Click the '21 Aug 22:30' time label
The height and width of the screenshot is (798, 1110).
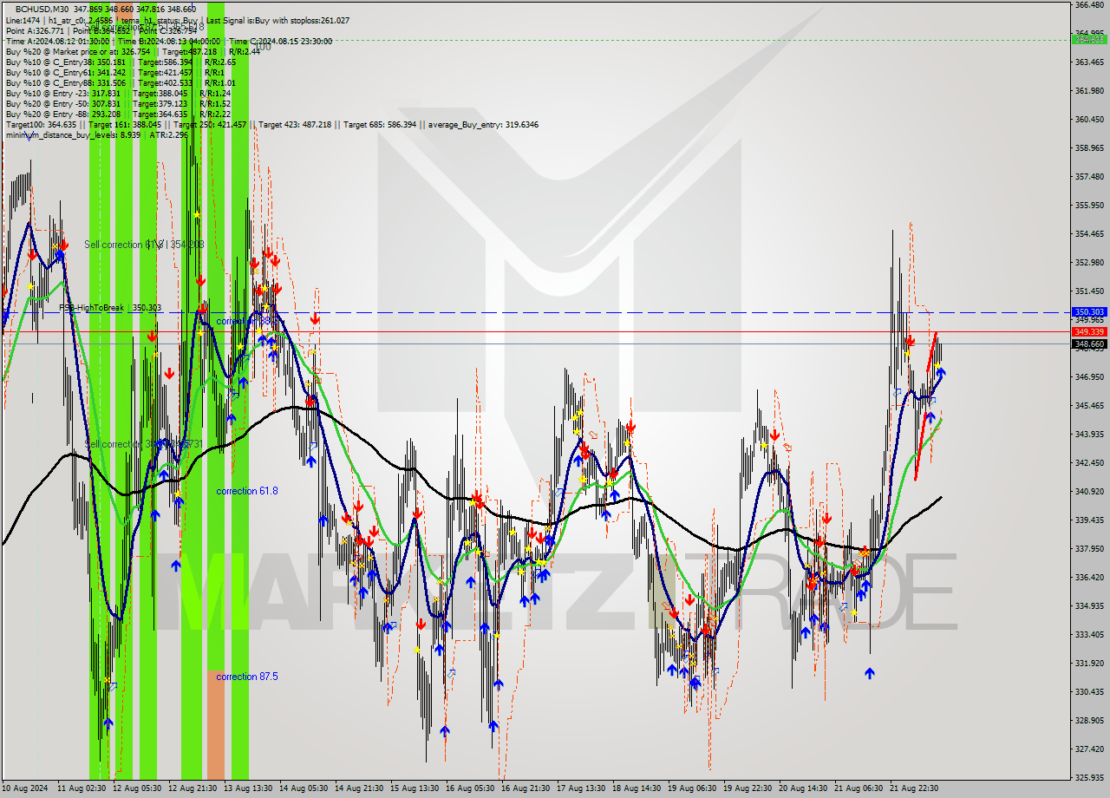tap(914, 788)
